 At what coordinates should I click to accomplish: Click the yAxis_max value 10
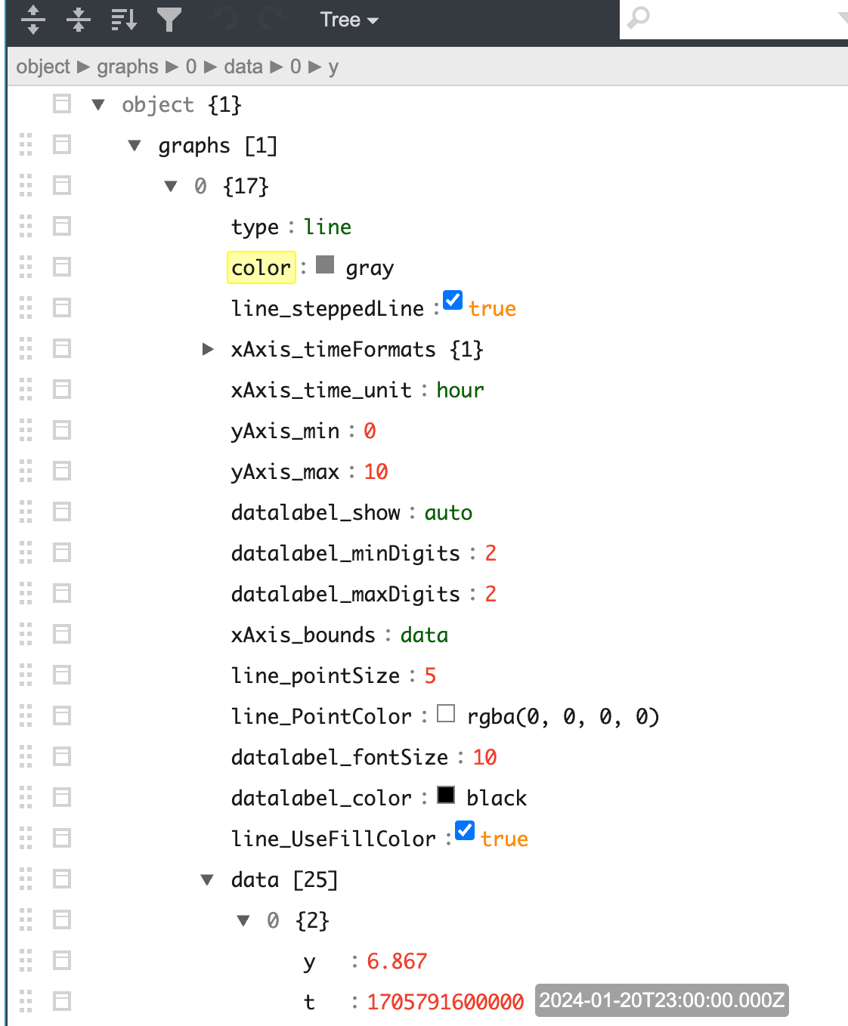point(376,471)
